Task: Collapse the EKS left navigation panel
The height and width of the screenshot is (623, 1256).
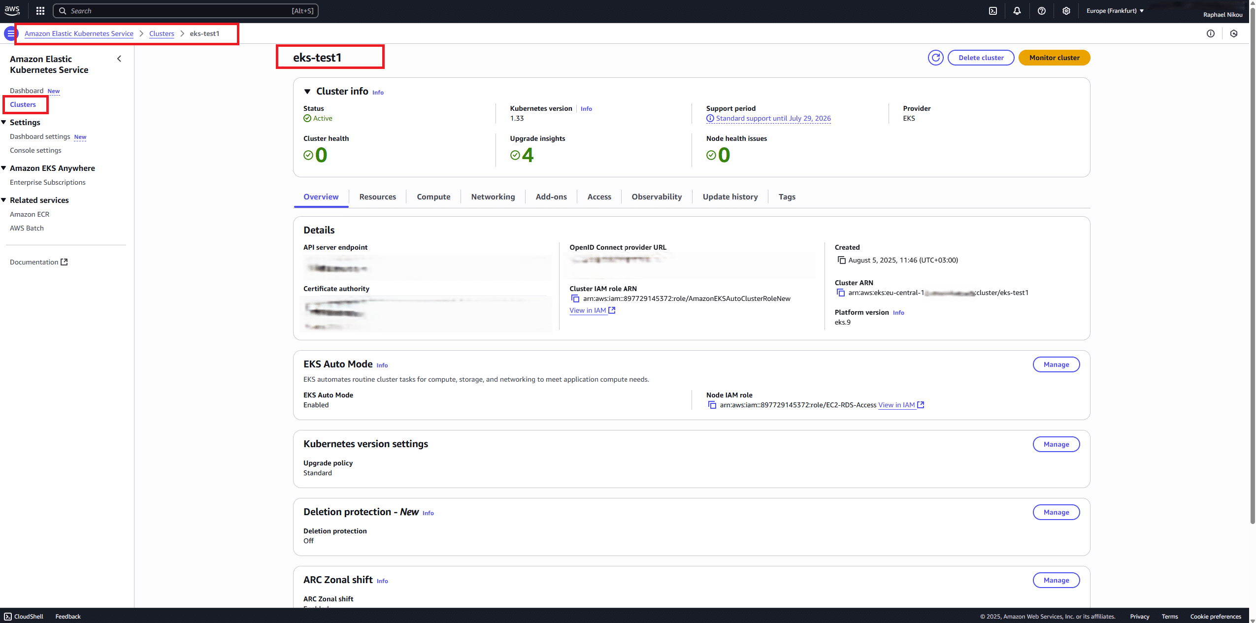Action: (x=119, y=59)
